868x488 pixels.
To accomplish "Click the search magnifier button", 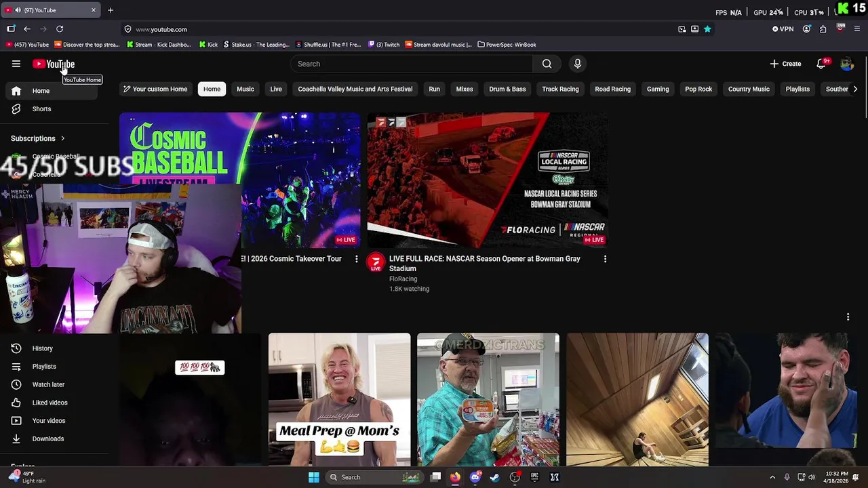I will coord(547,64).
